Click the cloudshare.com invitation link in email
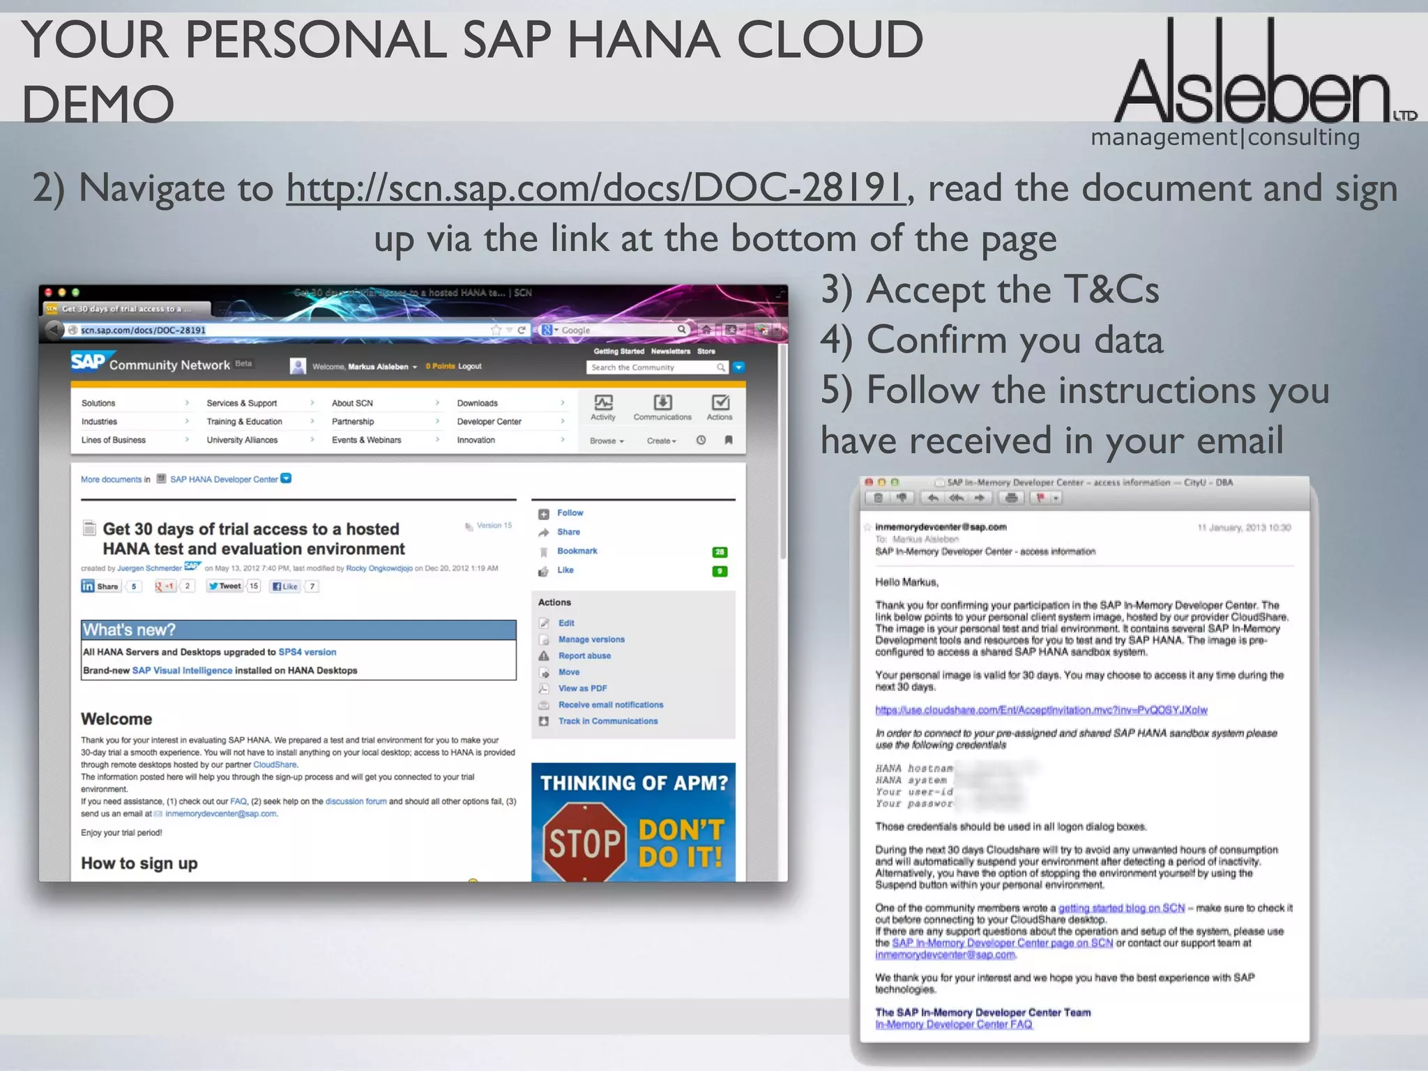 click(x=1041, y=710)
